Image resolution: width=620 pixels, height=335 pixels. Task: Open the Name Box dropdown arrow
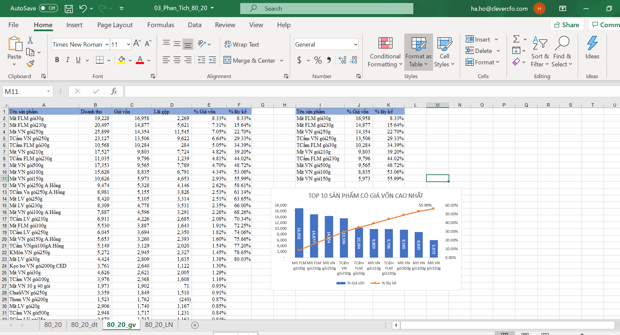pyautogui.click(x=48, y=92)
